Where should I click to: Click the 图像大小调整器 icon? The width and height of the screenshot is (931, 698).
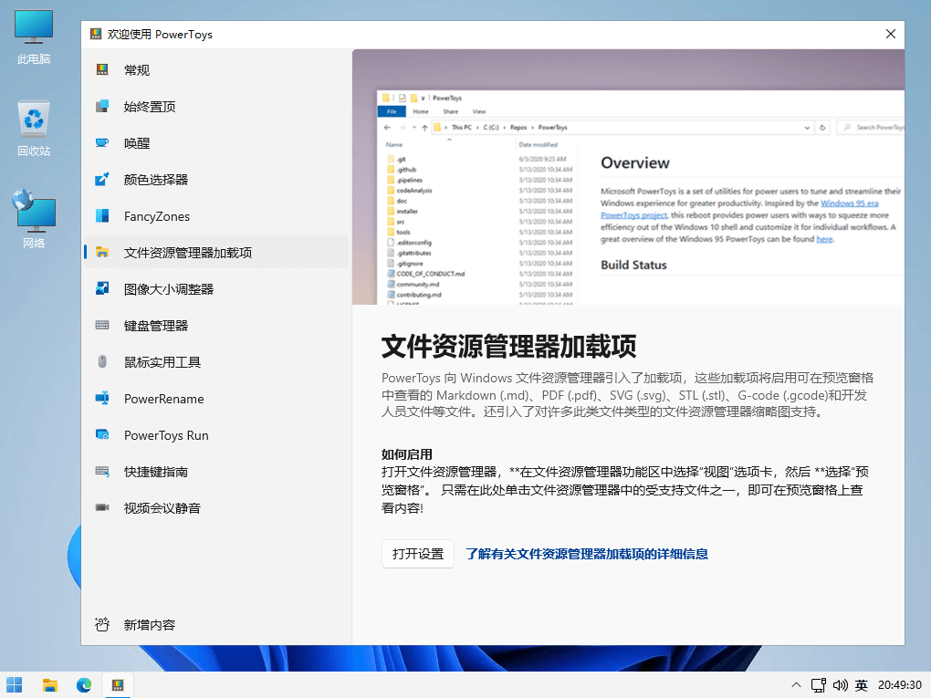[102, 289]
